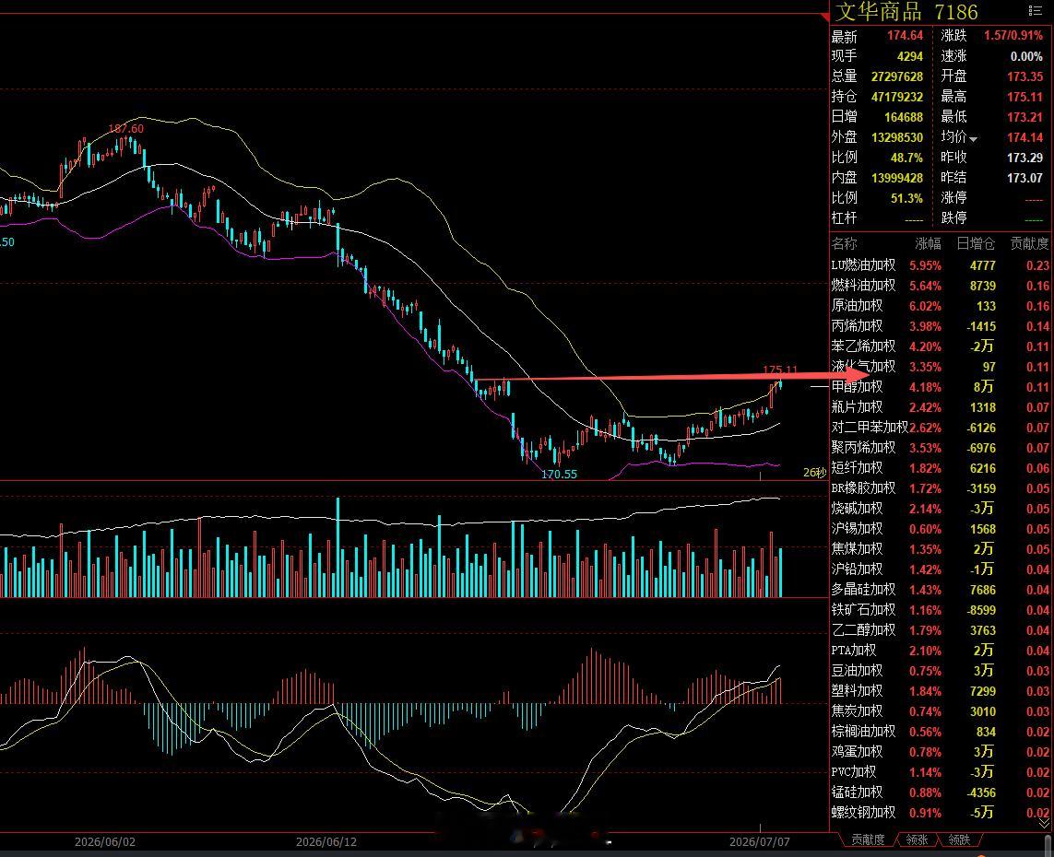Switch to the 领涨 tab
The image size is (1054, 857).
click(917, 839)
